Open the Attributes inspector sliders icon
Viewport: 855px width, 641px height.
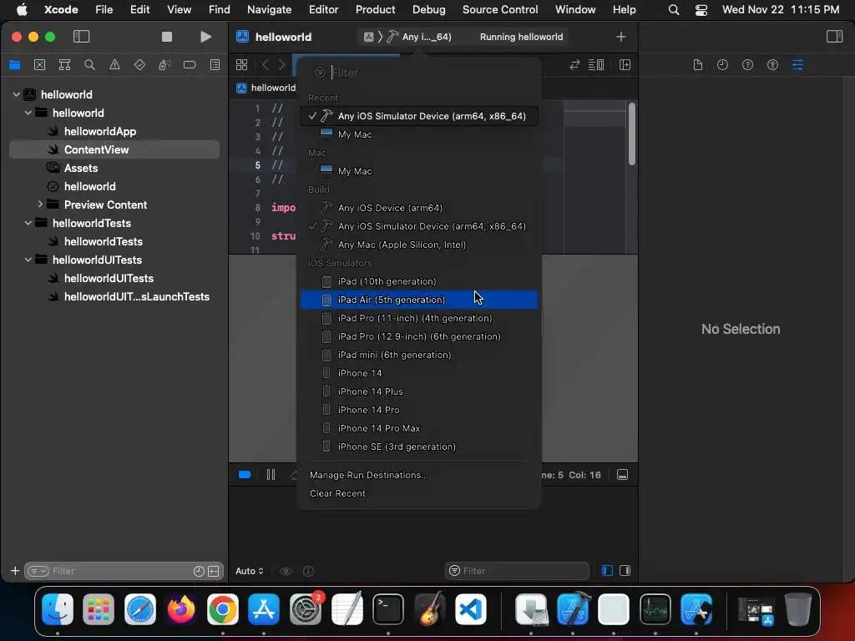click(797, 65)
